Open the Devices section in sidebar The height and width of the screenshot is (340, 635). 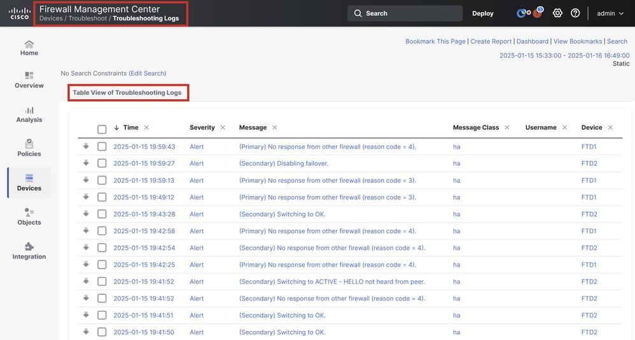(29, 183)
